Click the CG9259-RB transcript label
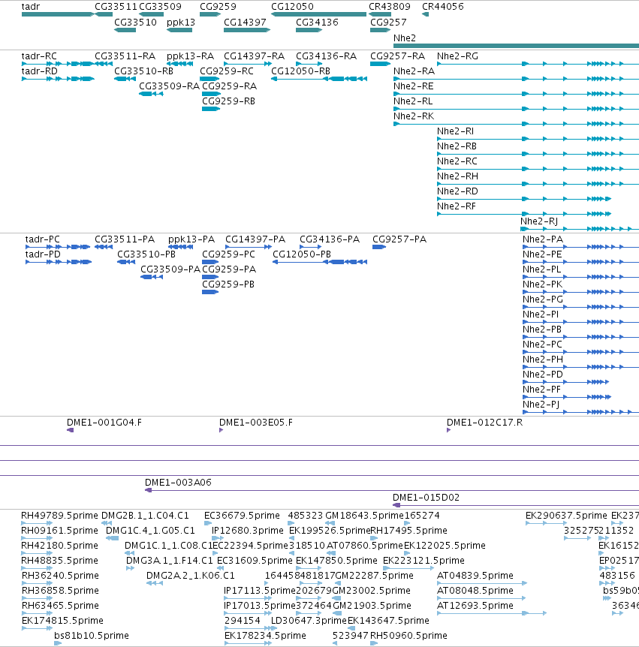This screenshot has width=639, height=647. (229, 101)
